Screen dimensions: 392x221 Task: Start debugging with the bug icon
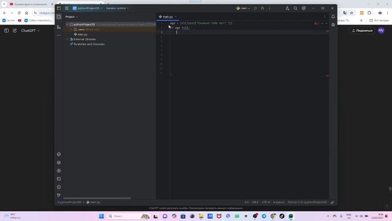263,8
